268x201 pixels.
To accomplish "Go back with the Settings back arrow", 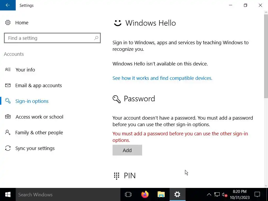I will [8, 5].
